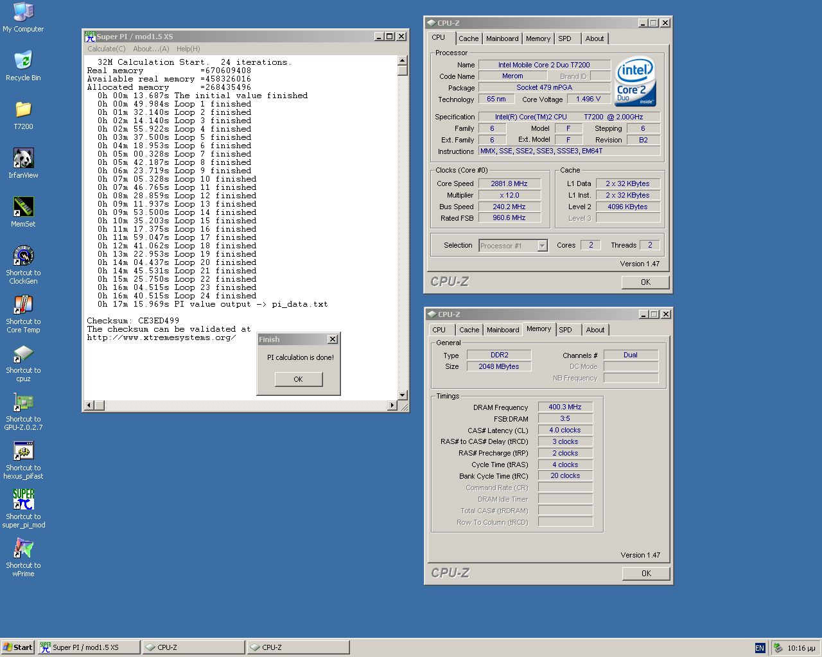This screenshot has width=822, height=657.
Task: Click the Super PI vertical scrollbar down arrow
Action: pyautogui.click(x=403, y=395)
